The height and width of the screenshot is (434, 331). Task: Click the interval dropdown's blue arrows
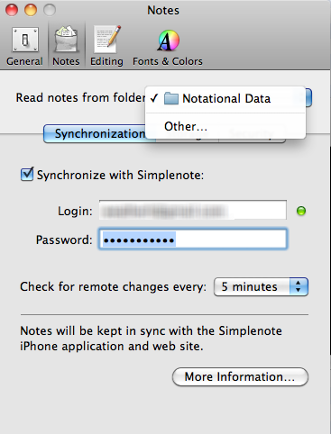[x=299, y=286]
